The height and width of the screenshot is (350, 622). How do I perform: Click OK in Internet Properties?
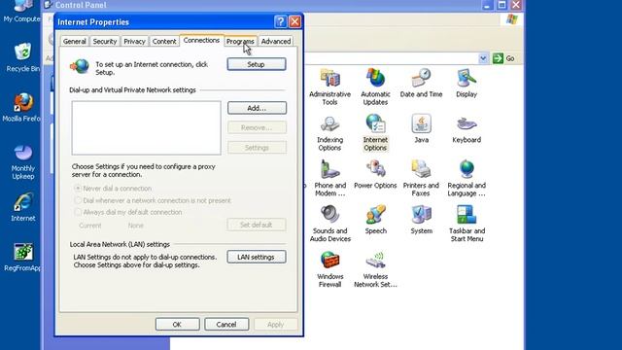pyautogui.click(x=177, y=324)
